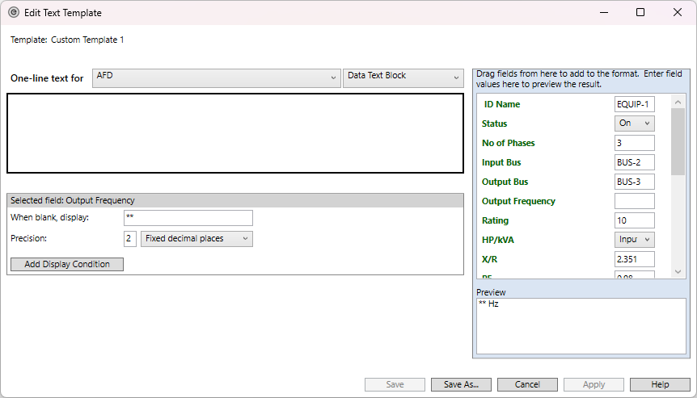Click inside the Preview text area
The height and width of the screenshot is (398, 697).
point(581,326)
